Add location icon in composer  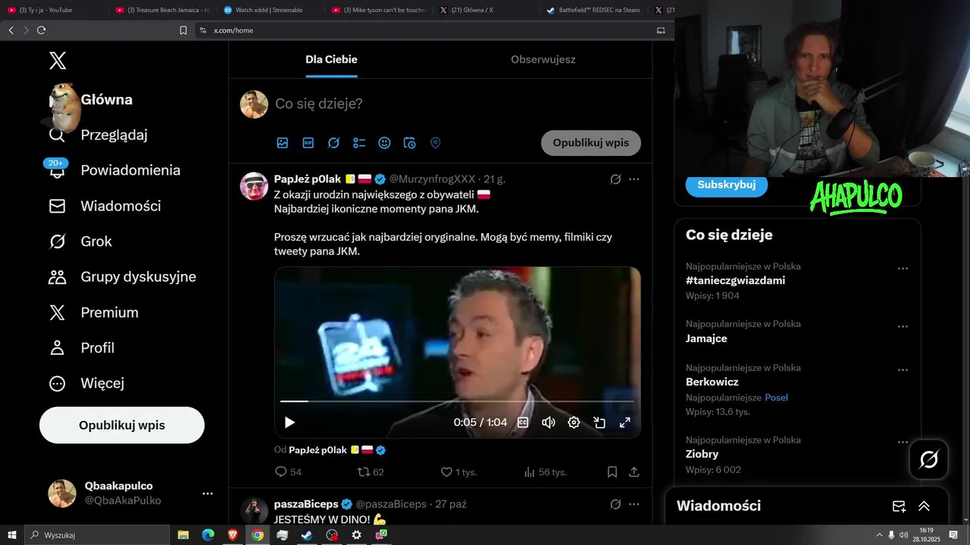[435, 143]
